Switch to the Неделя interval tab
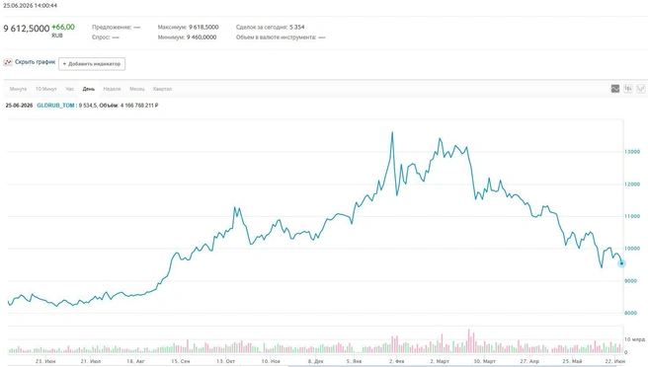The image size is (648, 367). pyautogui.click(x=112, y=89)
